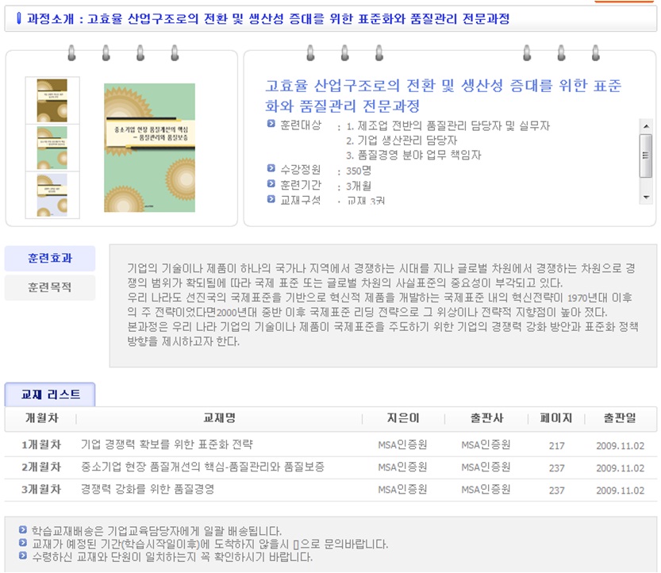Click the 출판일 column header
Screen dimensions: 661x573
pos(619,418)
